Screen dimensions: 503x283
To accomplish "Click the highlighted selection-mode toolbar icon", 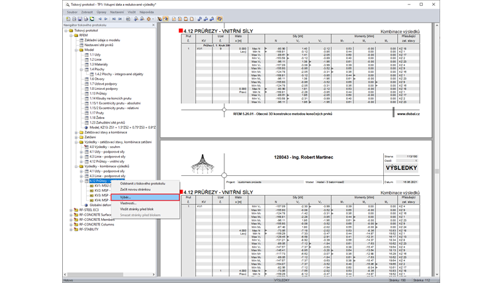I will 165,19.
